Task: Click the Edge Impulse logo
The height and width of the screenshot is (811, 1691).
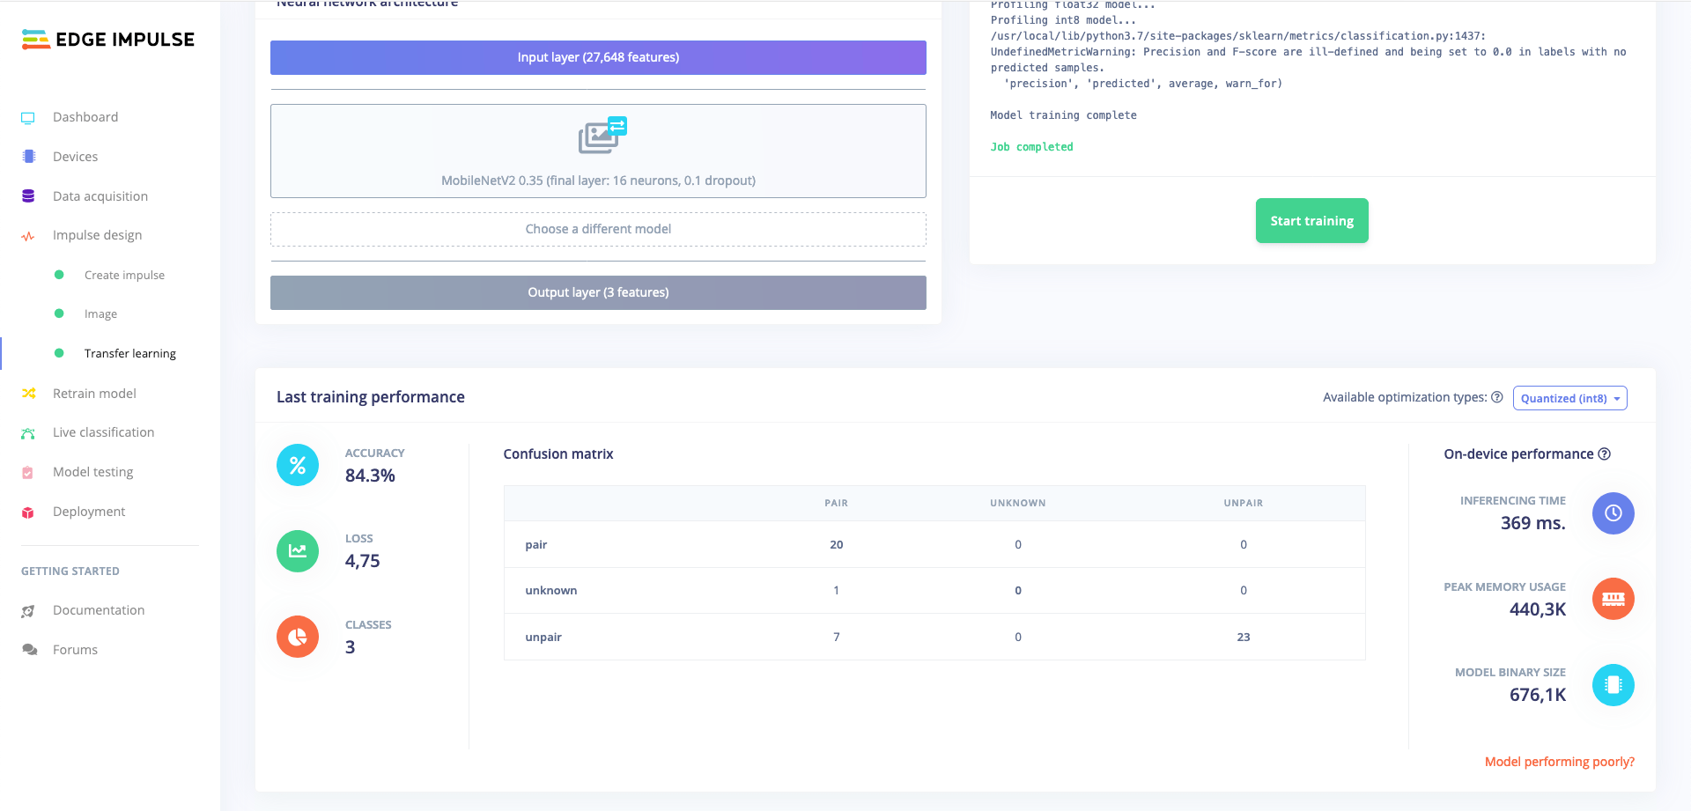Action: coord(108,40)
